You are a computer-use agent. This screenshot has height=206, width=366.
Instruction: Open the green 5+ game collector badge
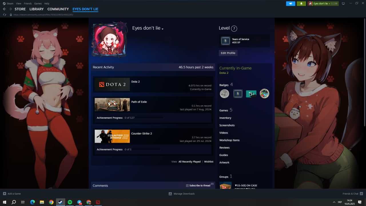point(251,94)
